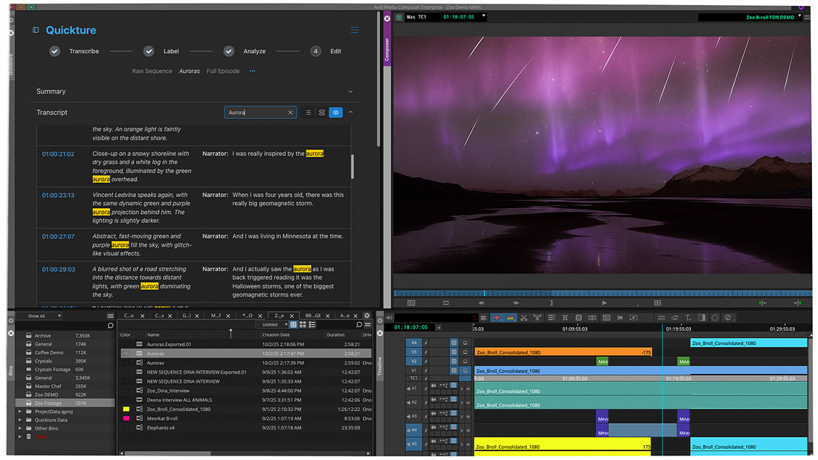The height and width of the screenshot is (460, 818).
Task: Step back one frame in Composer
Action: click(x=481, y=303)
